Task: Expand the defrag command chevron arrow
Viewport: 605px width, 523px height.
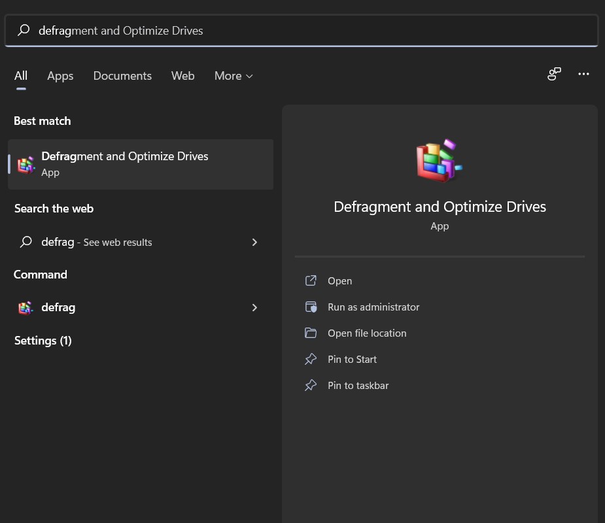Action: [254, 308]
